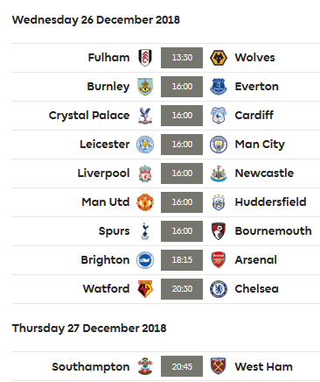
Task: Select the Everton badge icon
Action: pyautogui.click(x=219, y=87)
